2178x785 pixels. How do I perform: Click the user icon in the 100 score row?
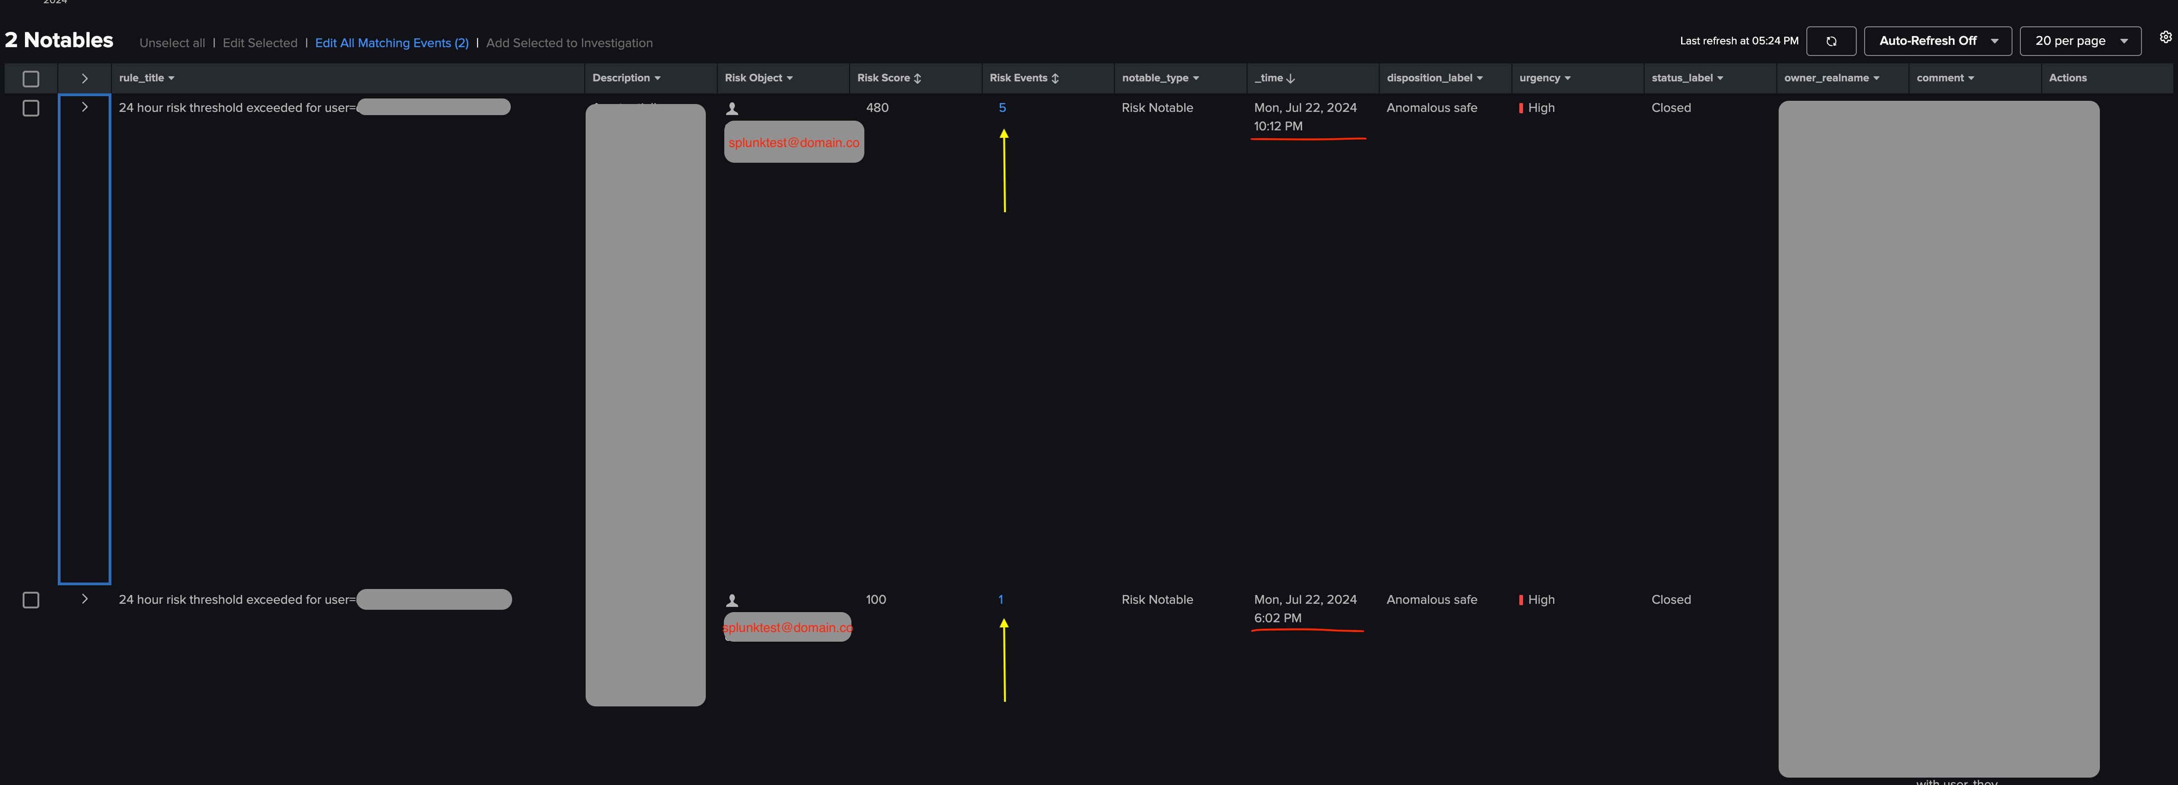coord(732,601)
